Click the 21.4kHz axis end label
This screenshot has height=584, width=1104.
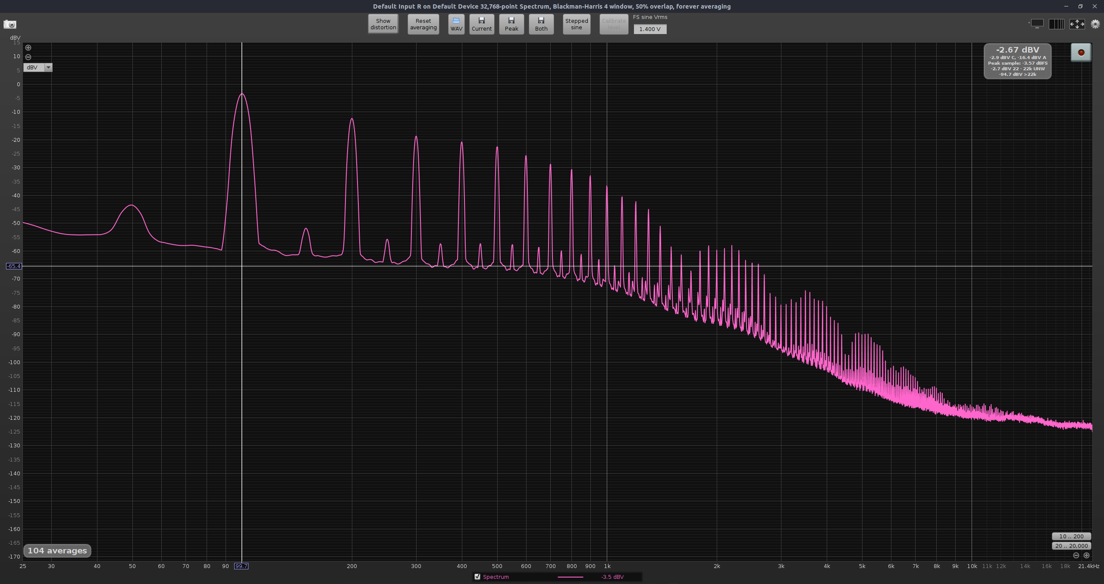point(1088,566)
